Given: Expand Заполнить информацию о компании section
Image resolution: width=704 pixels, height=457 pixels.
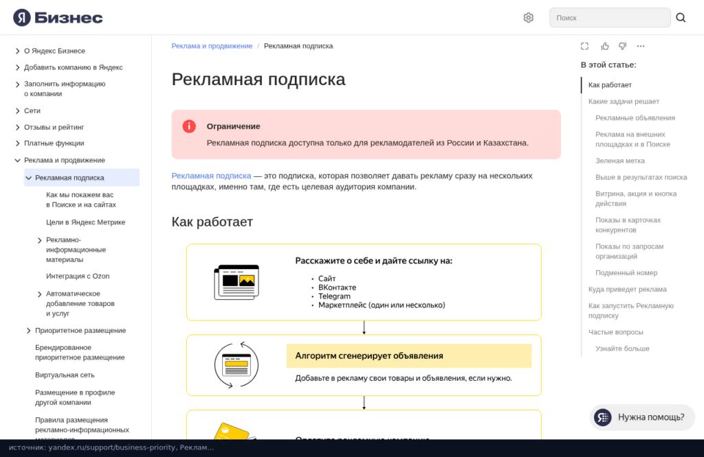Looking at the screenshot, I should (x=17, y=84).
